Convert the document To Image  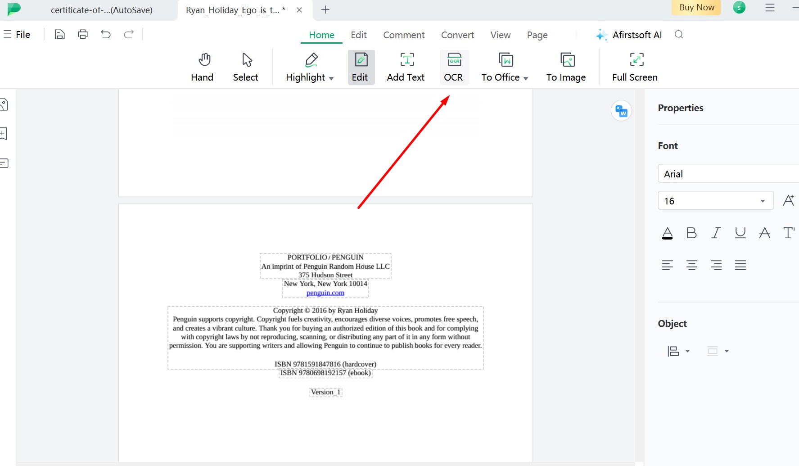pyautogui.click(x=566, y=68)
